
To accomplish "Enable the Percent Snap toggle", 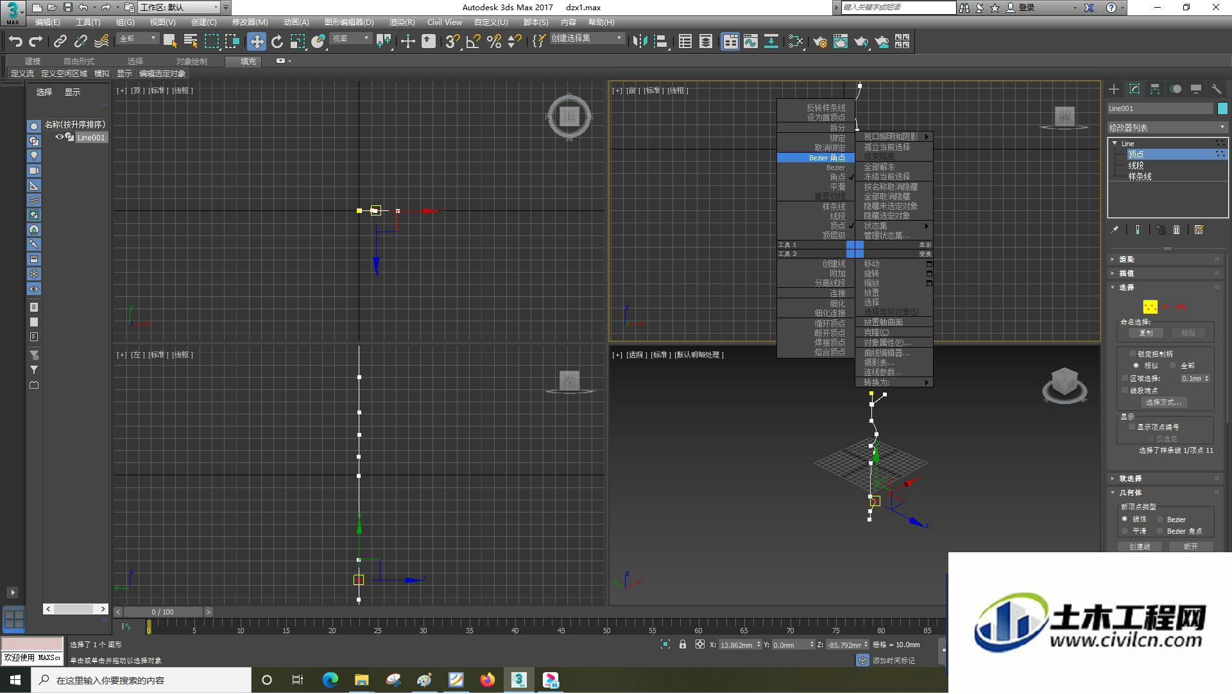I will (x=494, y=42).
